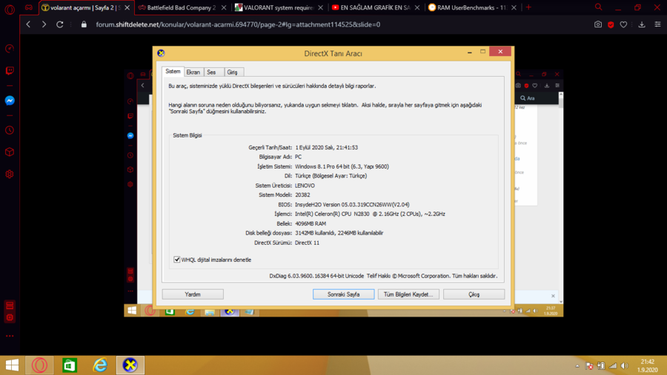This screenshot has height=375, width=667.
Task: Switch to the Sistem tab
Action: (x=173, y=71)
